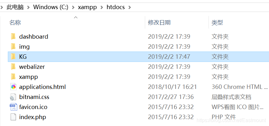
Task: Click the KG folder icon
Action: click(13, 57)
